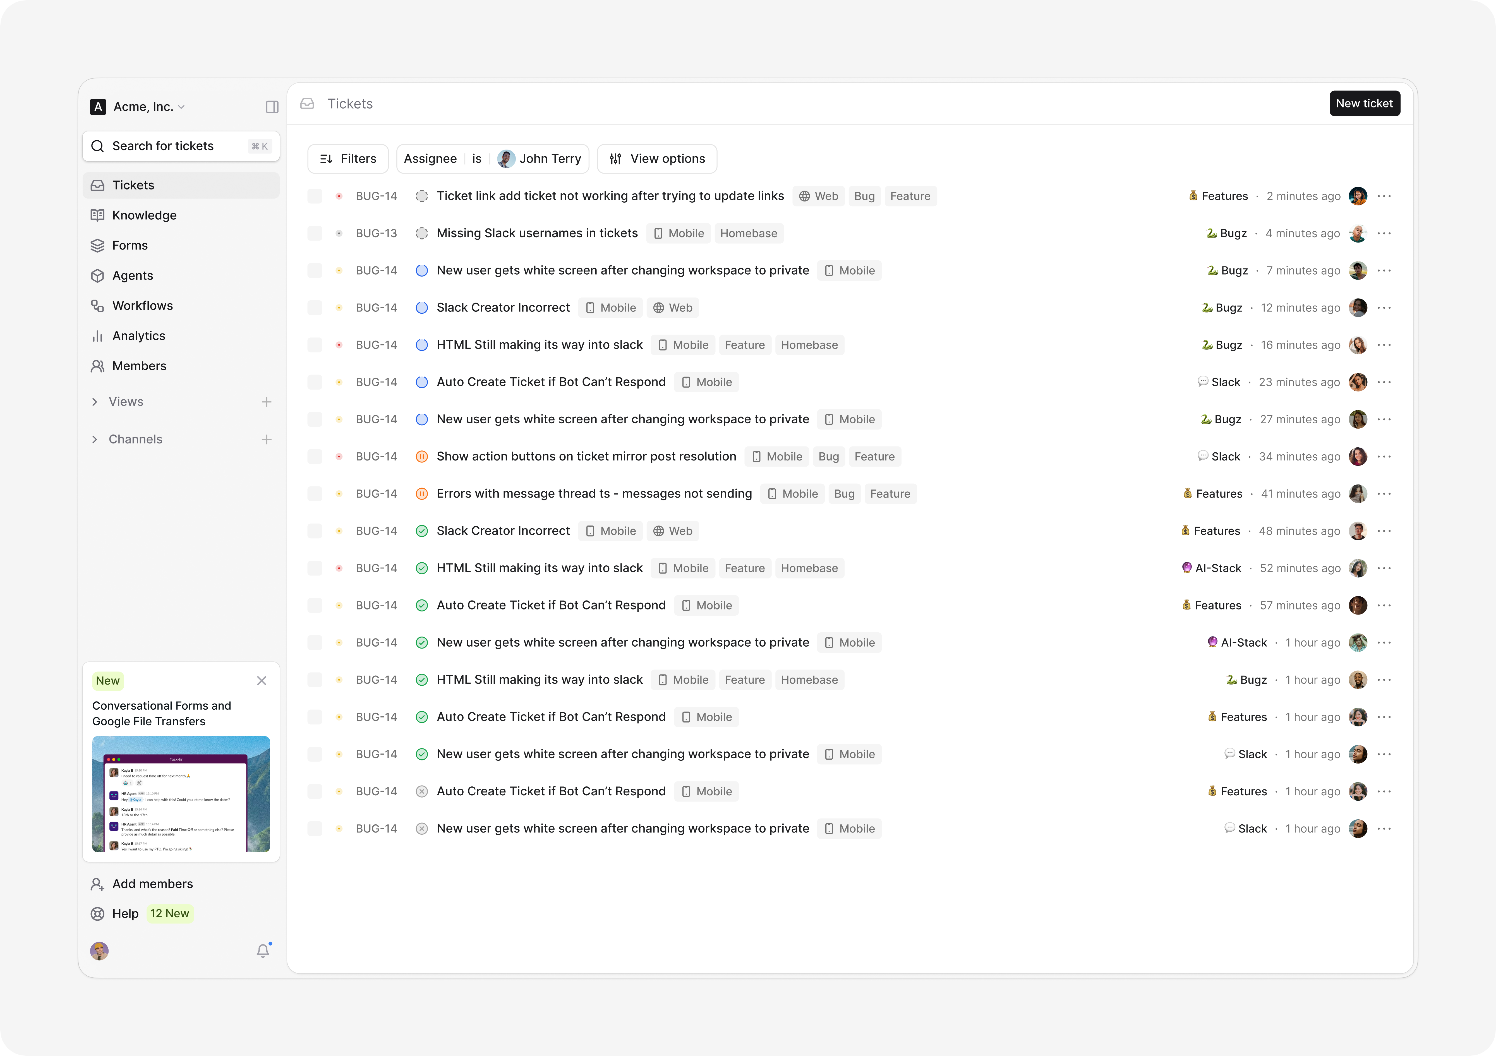1496x1056 pixels.
Task: Click priority dot on 'Missing Slack usernames' row
Action: [x=339, y=233]
